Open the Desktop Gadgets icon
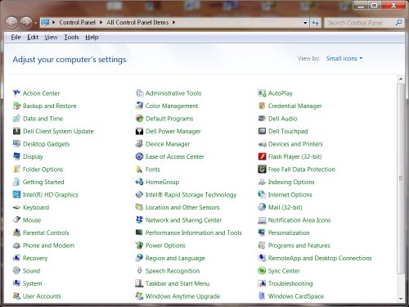Viewport: 409px width, 307px height. tap(16, 144)
